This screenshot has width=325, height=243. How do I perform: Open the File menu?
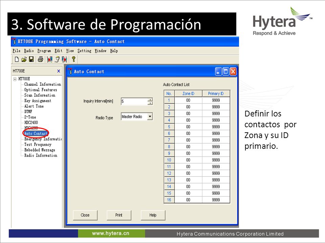[x=16, y=51]
